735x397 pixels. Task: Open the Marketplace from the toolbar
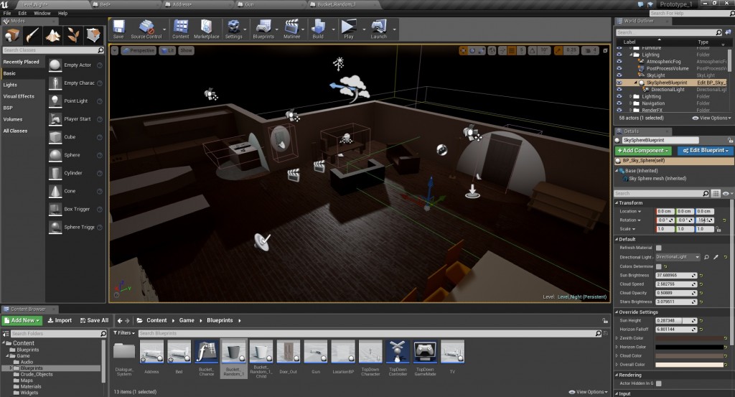[206, 29]
